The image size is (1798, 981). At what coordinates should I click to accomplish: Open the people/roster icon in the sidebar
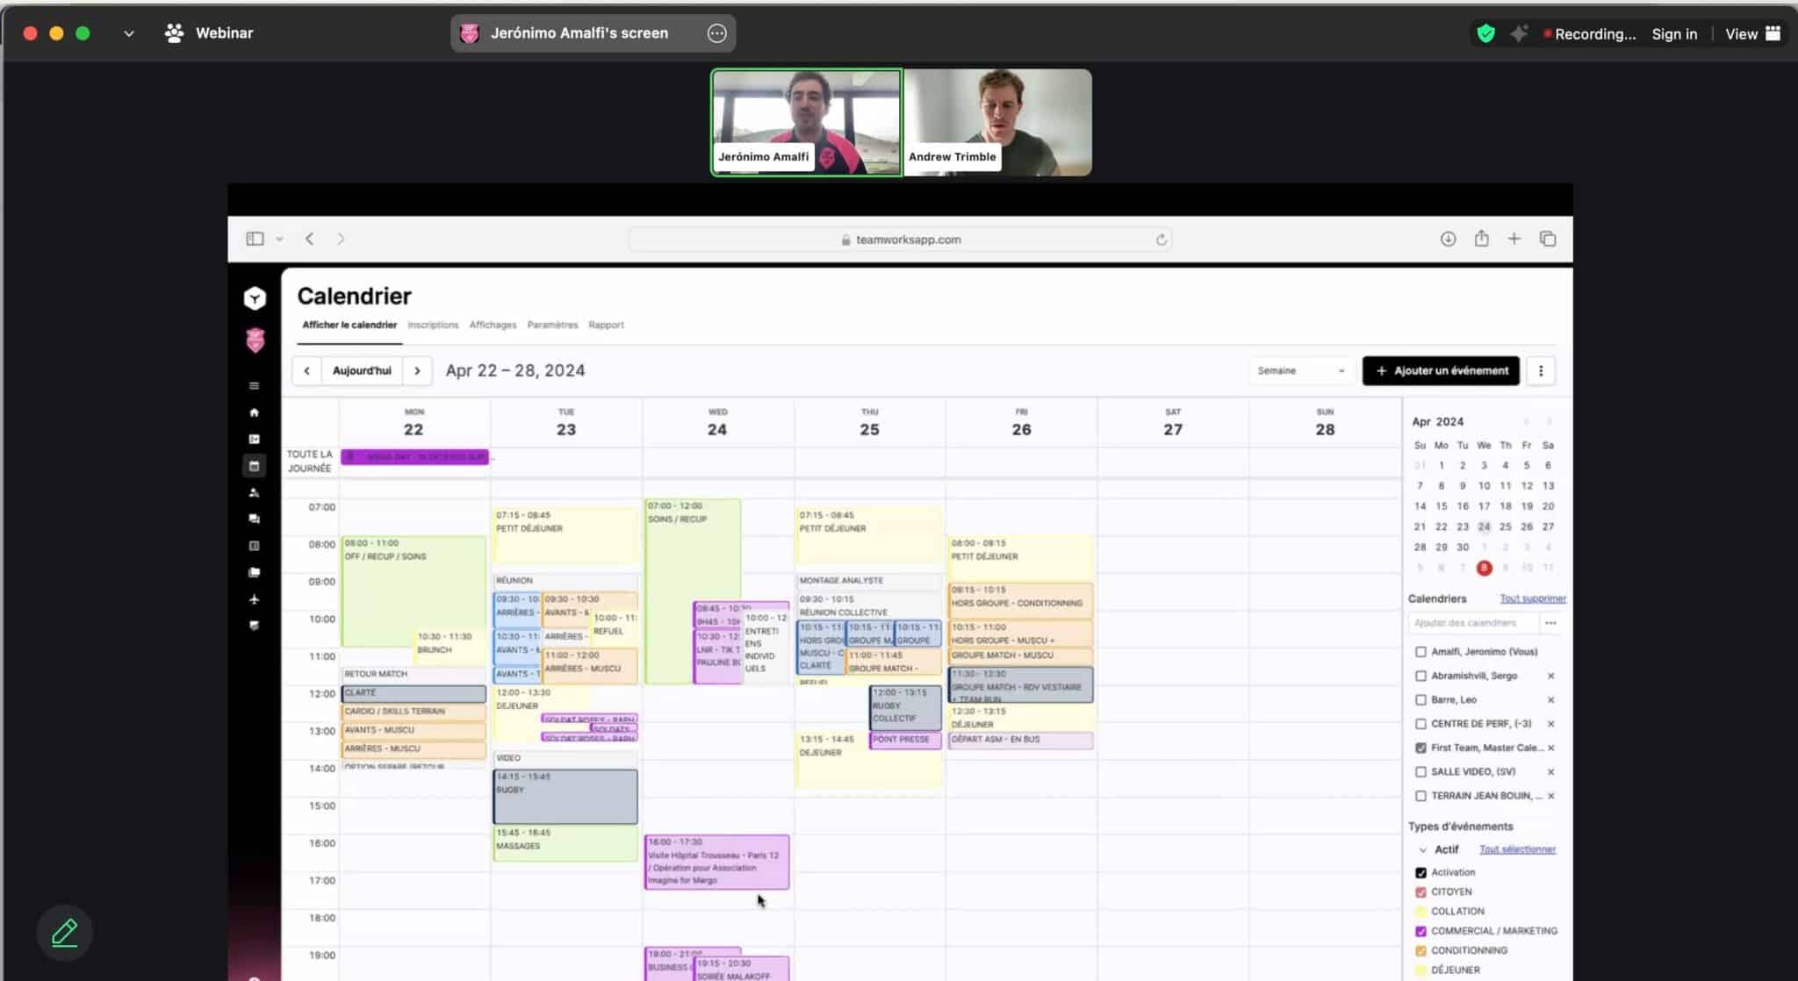click(x=254, y=491)
